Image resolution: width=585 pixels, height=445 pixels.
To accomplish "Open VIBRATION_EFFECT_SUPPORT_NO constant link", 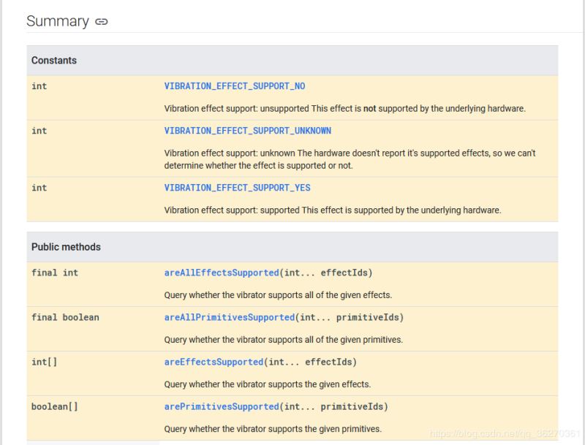I will (x=235, y=86).
